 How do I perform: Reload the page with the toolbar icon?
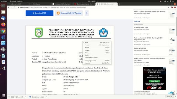click(x=15, y=7)
